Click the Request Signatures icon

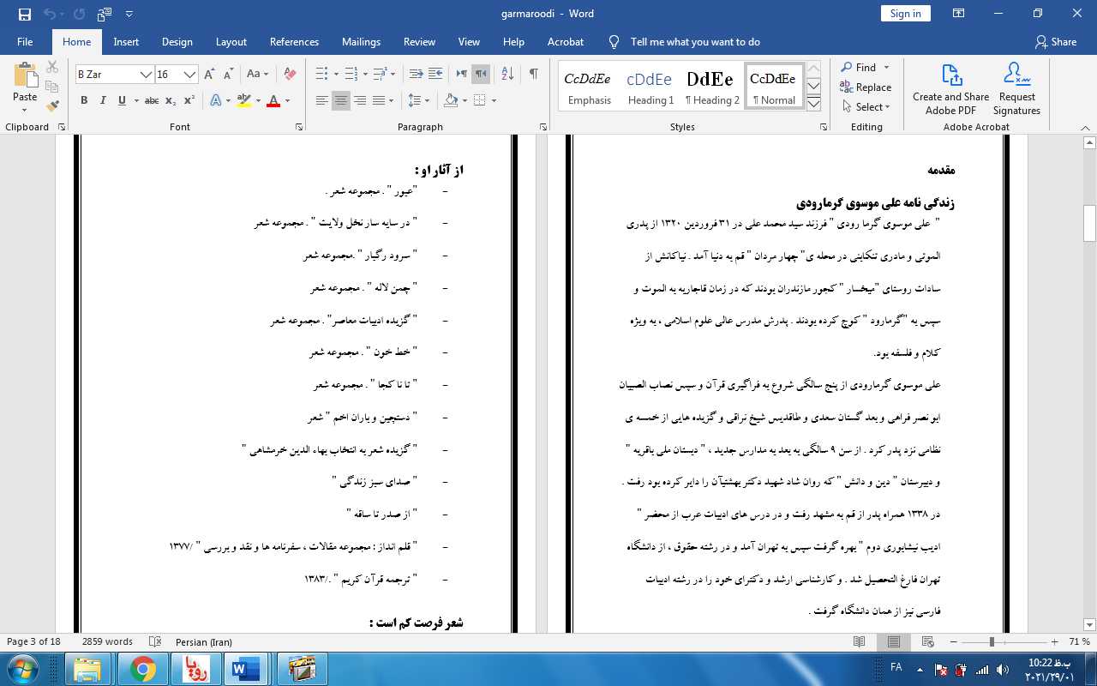[x=1016, y=88]
